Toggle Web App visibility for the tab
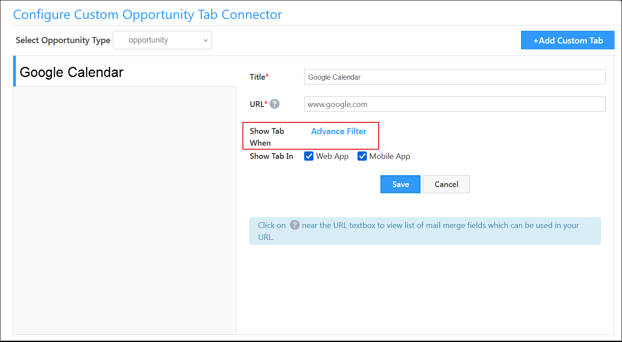This screenshot has width=622, height=342. 309,156
